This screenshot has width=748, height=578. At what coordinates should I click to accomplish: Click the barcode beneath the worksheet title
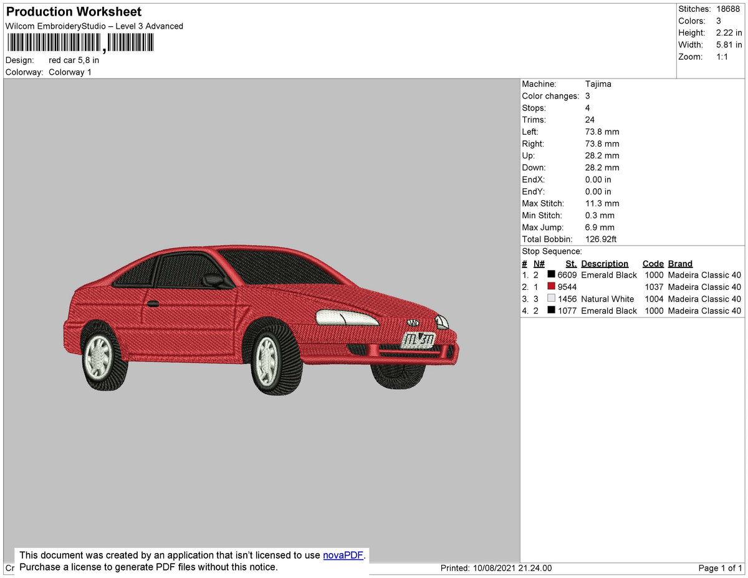(80, 42)
